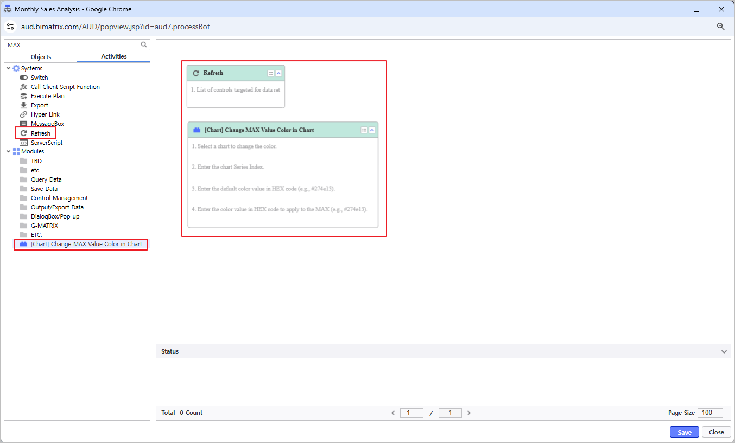The height and width of the screenshot is (443, 735).
Task: Click the Chrome zoom magnifier icon
Action: (721, 27)
